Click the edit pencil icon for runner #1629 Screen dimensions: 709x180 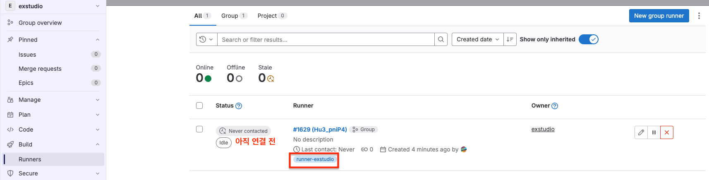tap(641, 132)
